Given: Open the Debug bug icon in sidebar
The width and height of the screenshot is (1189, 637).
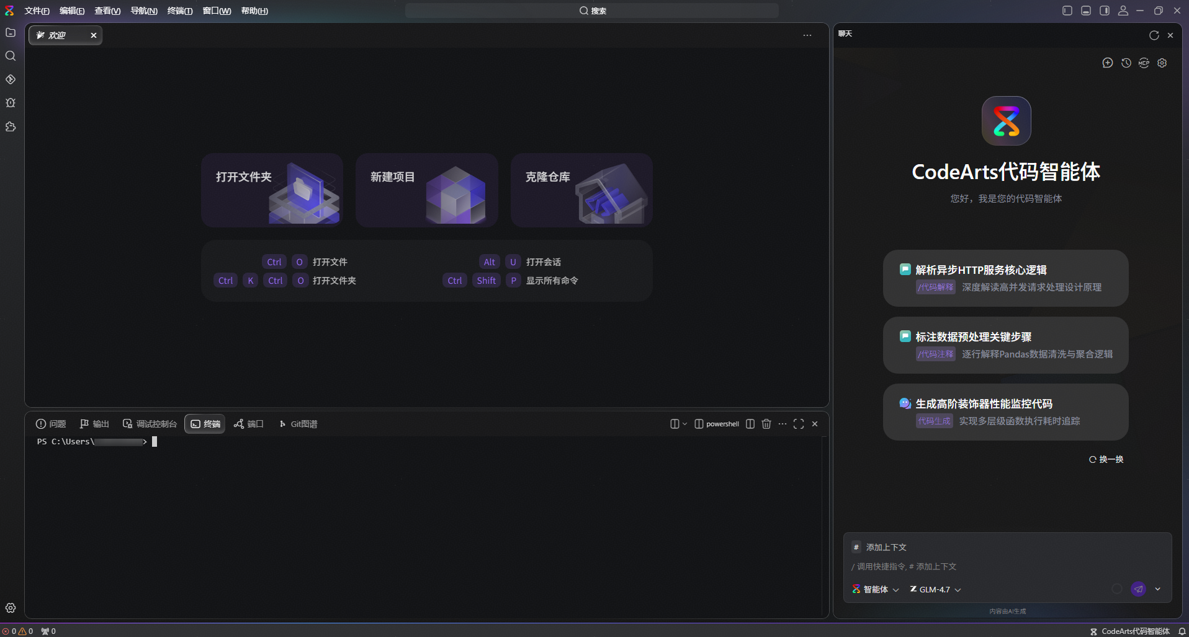Looking at the screenshot, I should (x=11, y=103).
